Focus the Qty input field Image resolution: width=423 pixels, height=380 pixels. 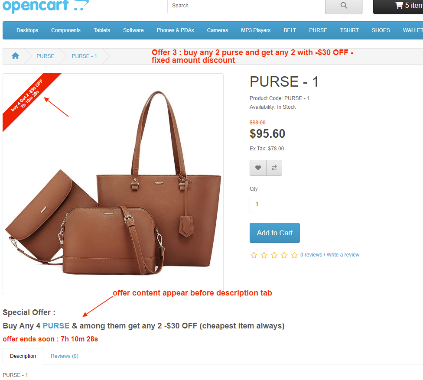tap(336, 205)
